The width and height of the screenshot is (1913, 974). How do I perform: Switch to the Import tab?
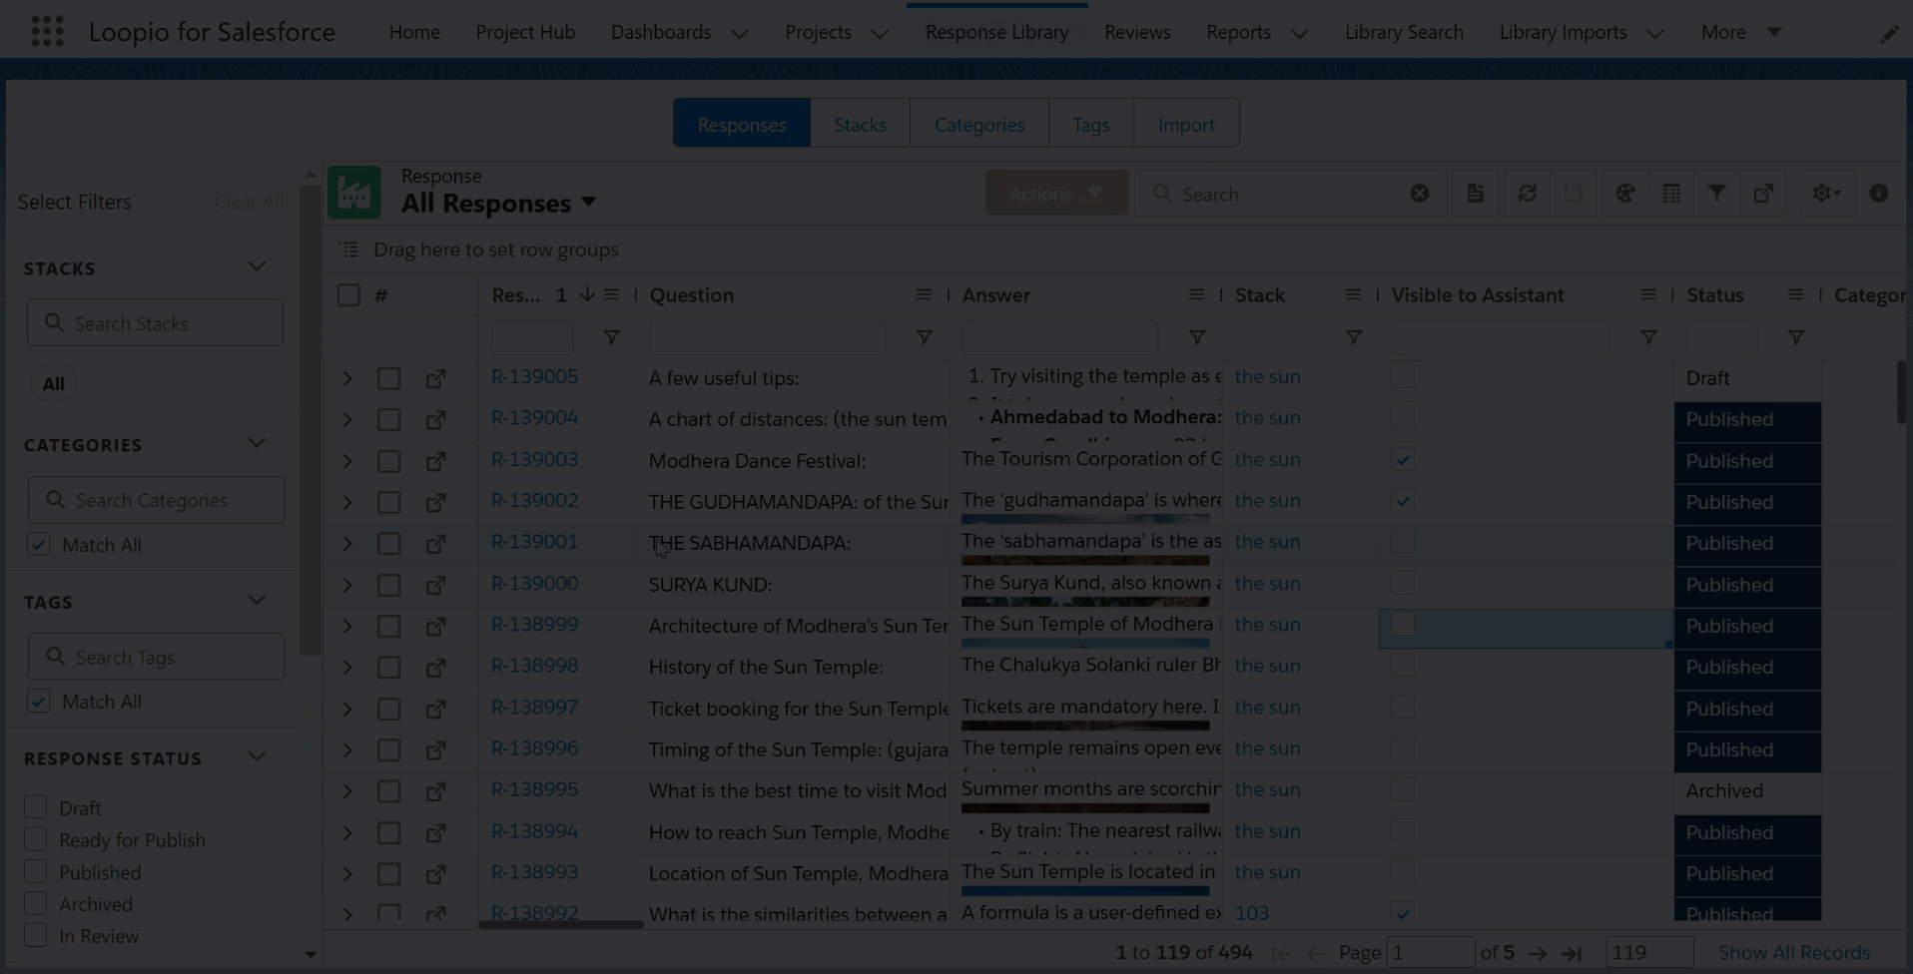point(1186,125)
